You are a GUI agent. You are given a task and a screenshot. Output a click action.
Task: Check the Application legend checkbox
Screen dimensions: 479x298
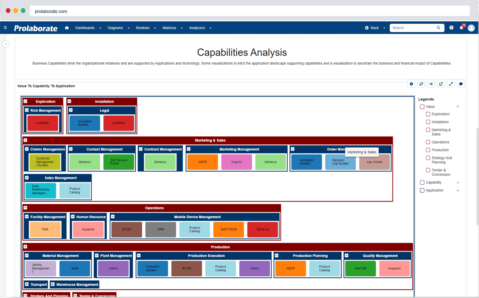coord(422,190)
